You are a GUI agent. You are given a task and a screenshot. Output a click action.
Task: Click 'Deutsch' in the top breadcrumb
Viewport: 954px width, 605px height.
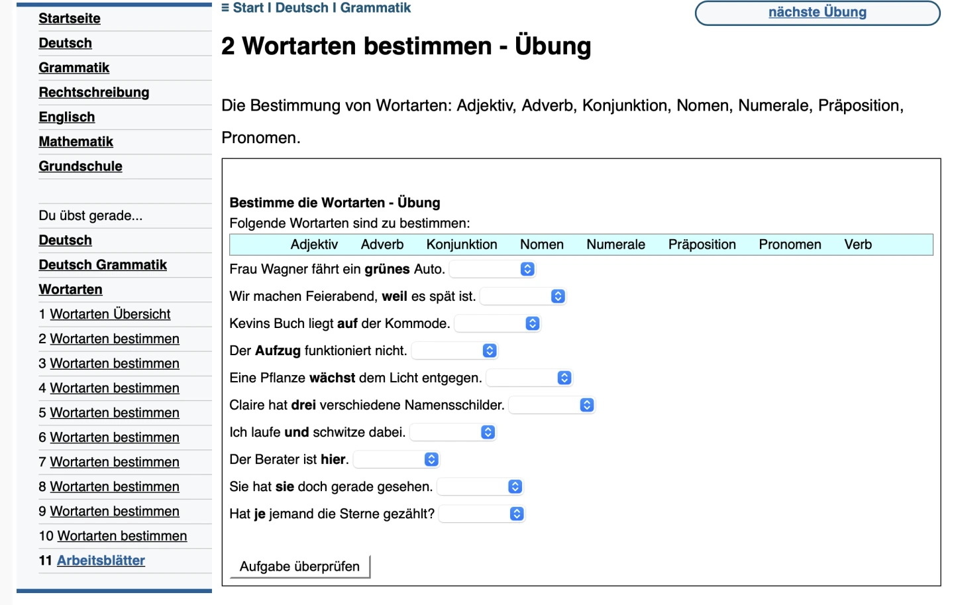click(x=301, y=8)
